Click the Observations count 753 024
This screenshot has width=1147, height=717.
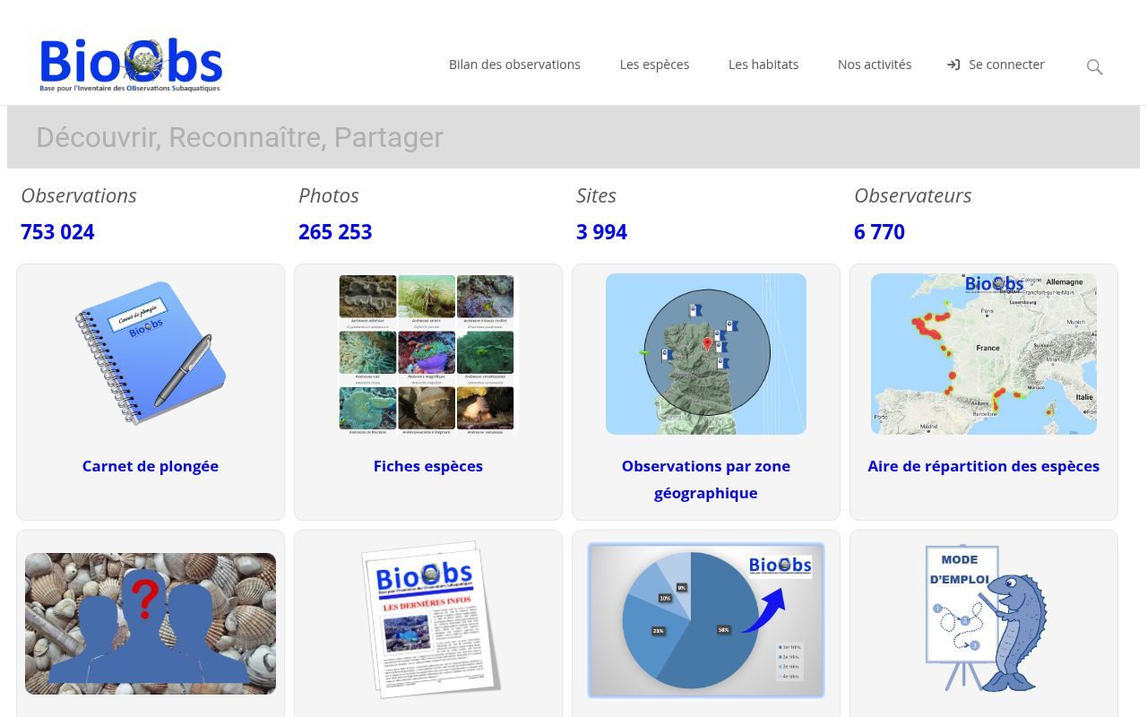pos(57,232)
